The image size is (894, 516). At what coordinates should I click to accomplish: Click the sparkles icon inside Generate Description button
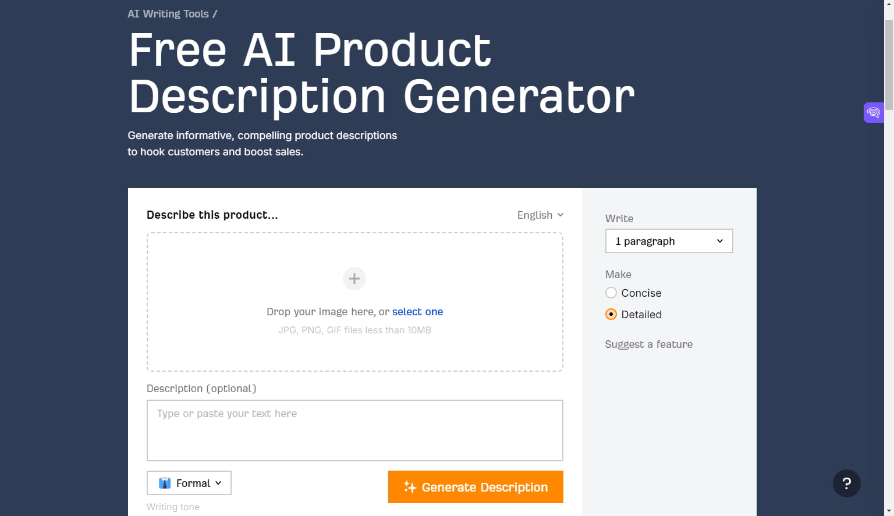click(409, 487)
